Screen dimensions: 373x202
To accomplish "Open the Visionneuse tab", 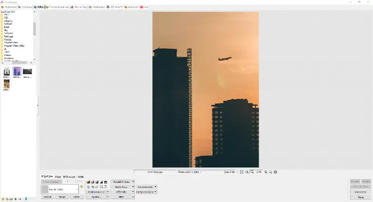I will (x=25, y=7).
